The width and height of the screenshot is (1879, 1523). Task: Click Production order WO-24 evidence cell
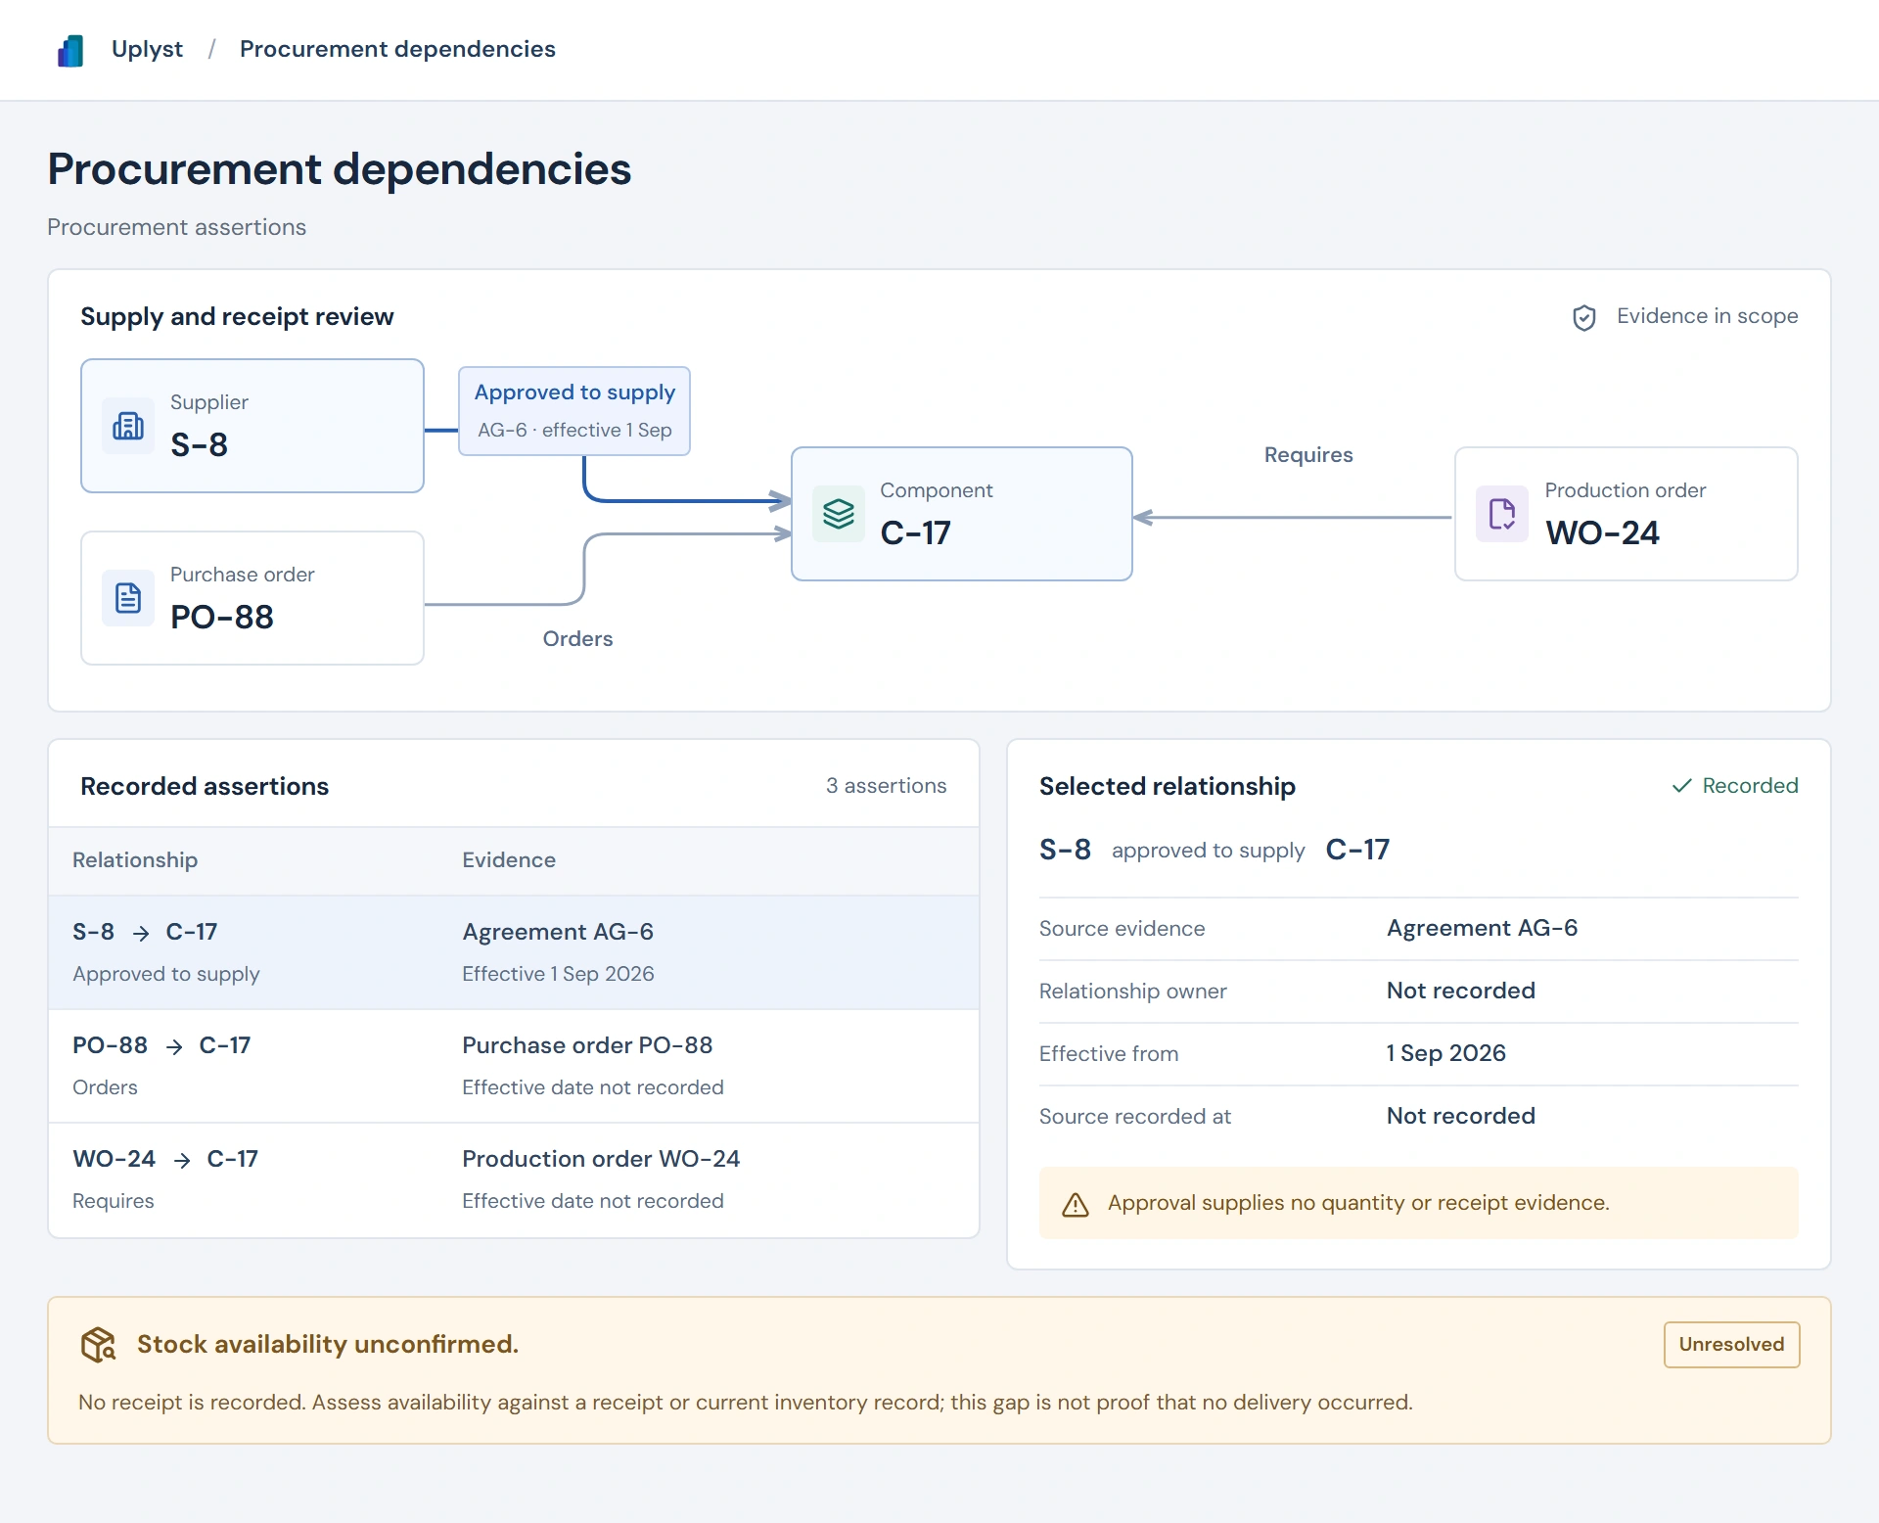601,1159
